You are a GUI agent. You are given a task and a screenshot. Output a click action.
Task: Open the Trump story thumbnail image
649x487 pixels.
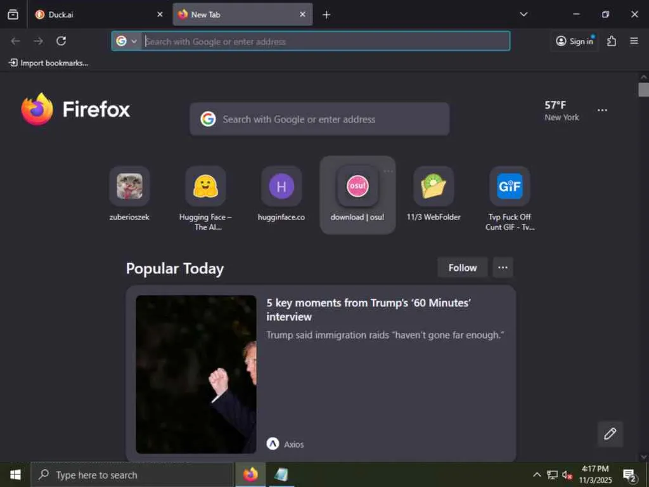tap(196, 374)
